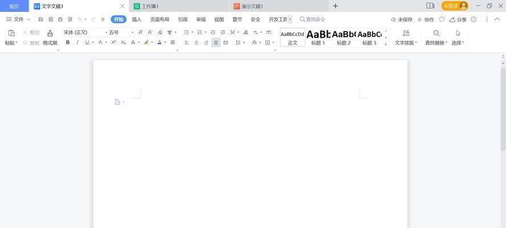Image resolution: width=506 pixels, height=228 pixels.
Task: Click the 查找命令 search field
Action: tap(312, 19)
